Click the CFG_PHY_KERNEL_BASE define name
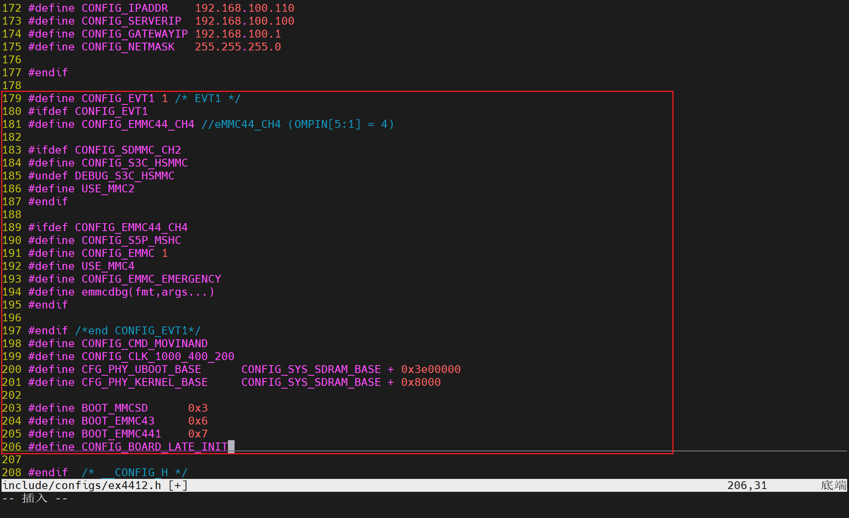Image resolution: width=849 pixels, height=518 pixels. coord(145,382)
